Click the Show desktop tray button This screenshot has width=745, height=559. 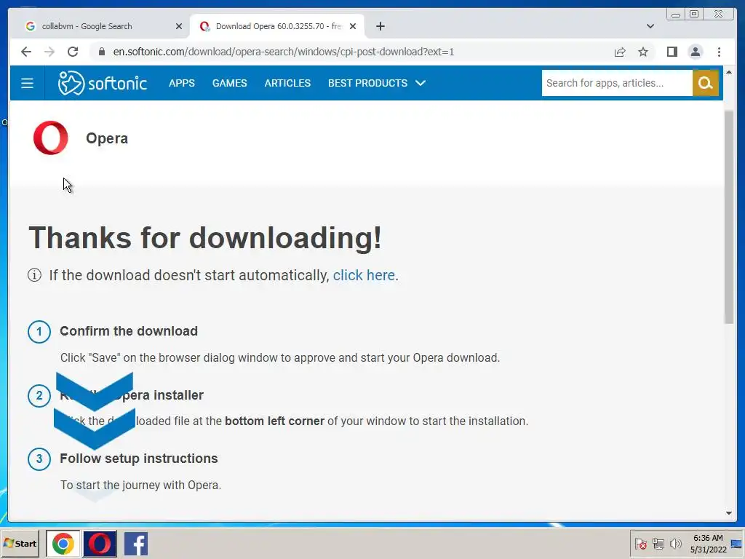coord(737,544)
